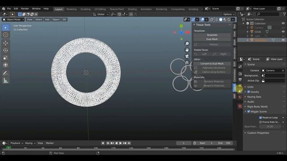
Task: Select the Circle object in the outliner
Action: point(257,32)
